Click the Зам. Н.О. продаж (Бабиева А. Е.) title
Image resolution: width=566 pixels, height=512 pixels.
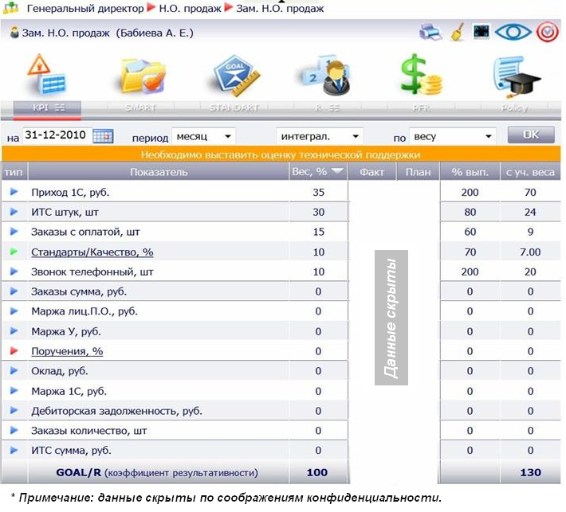pyautogui.click(x=108, y=33)
